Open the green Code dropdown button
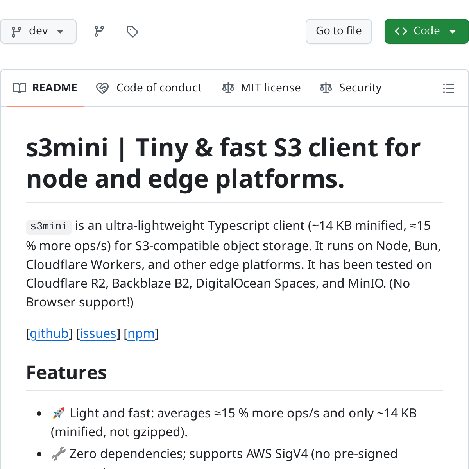The height and width of the screenshot is (469, 469). click(427, 31)
